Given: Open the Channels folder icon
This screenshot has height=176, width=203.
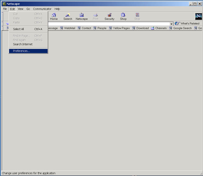Looking at the screenshot, I should [x=153, y=28].
